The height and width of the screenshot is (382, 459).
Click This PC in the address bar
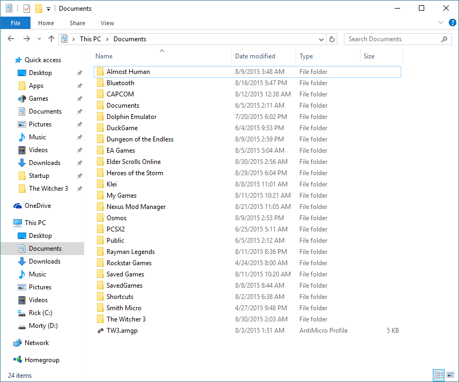(x=90, y=39)
